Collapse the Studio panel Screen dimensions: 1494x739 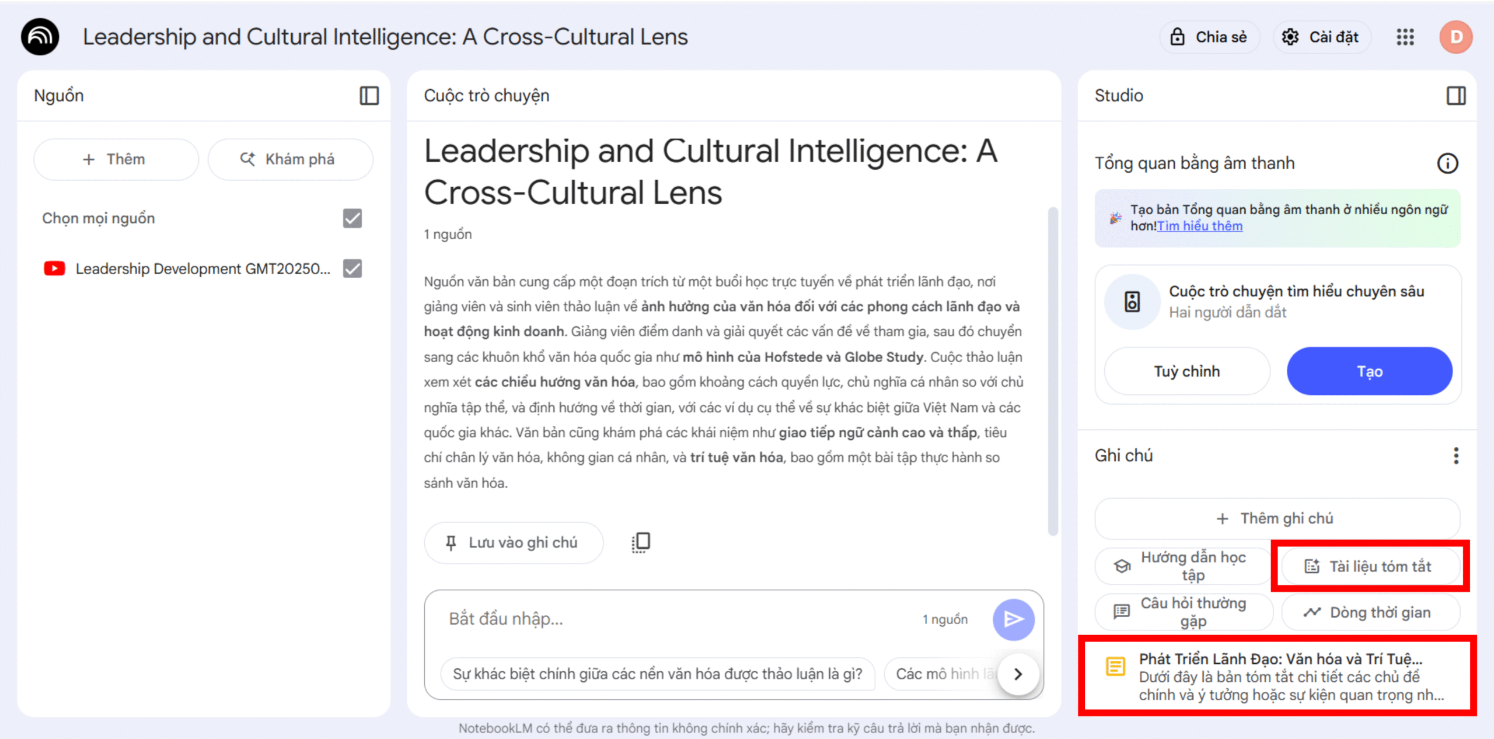tap(1455, 96)
